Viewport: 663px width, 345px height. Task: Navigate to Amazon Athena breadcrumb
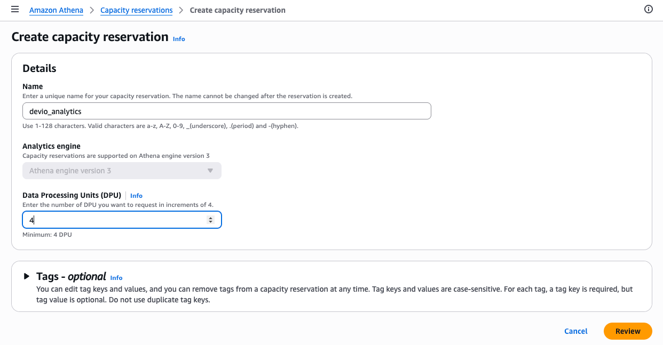coord(56,10)
